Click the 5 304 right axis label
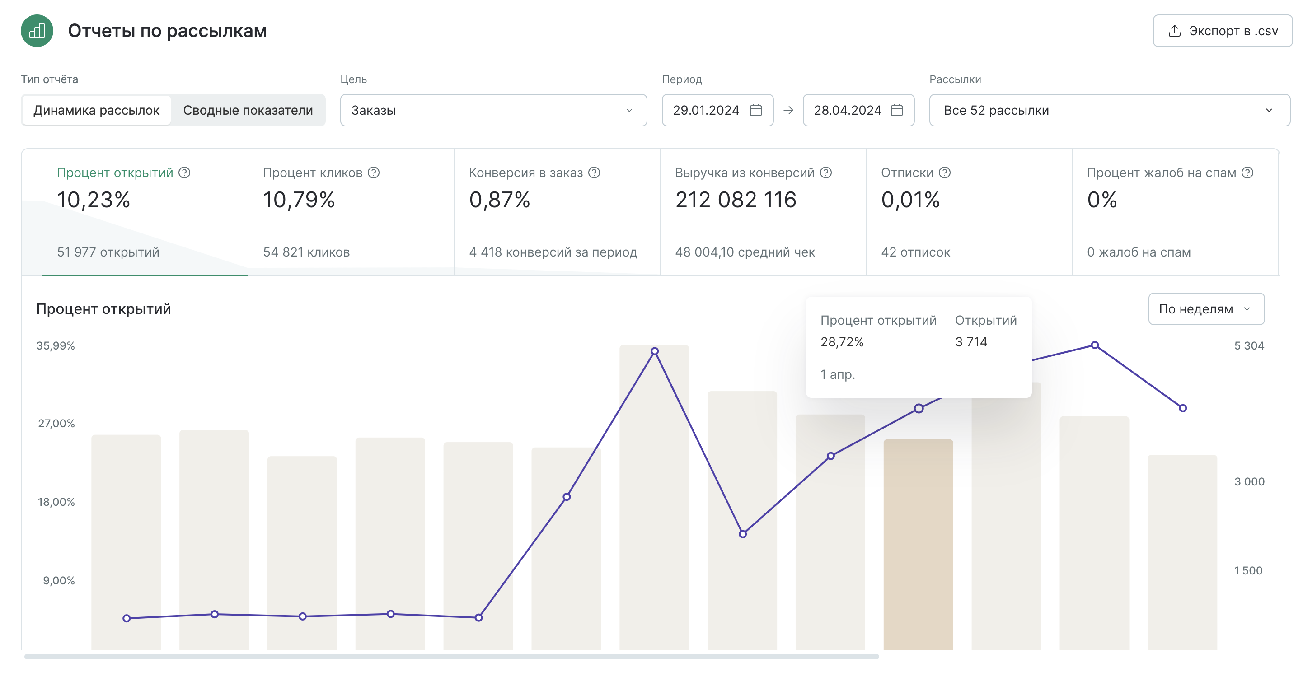This screenshot has height=700, width=1303. click(x=1249, y=345)
